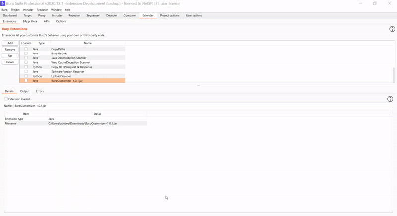Show the Output tab
Viewport: 397px width, 216px height.
(x=25, y=91)
